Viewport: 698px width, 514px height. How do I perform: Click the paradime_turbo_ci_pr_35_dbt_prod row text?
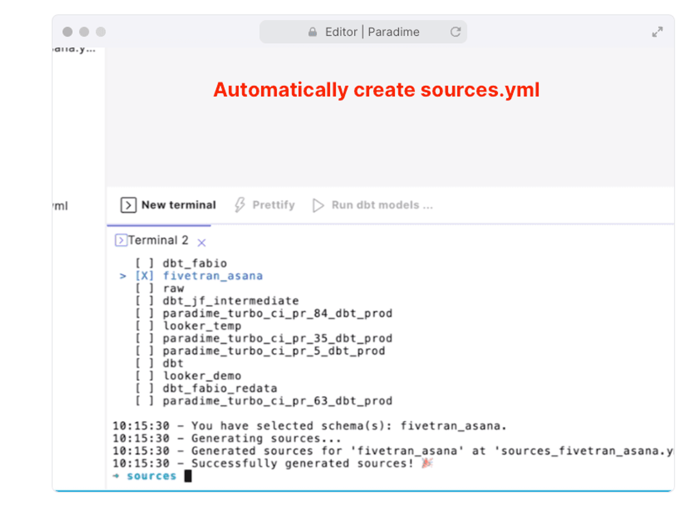tap(277, 338)
